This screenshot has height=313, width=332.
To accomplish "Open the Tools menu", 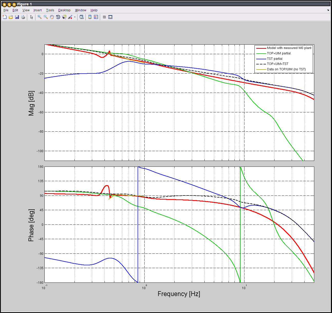I will (x=50, y=10).
